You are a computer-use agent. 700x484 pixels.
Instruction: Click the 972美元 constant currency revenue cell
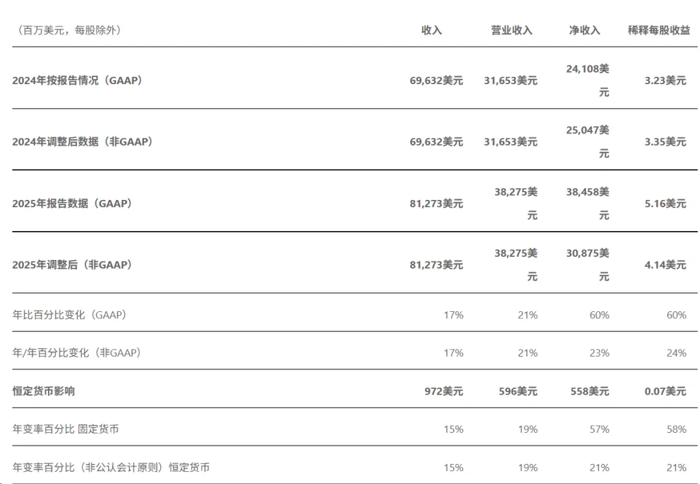[x=444, y=391]
